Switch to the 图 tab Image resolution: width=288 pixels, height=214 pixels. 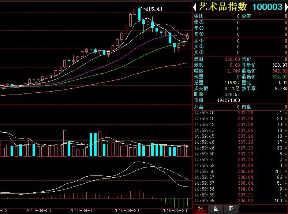click(231, 209)
